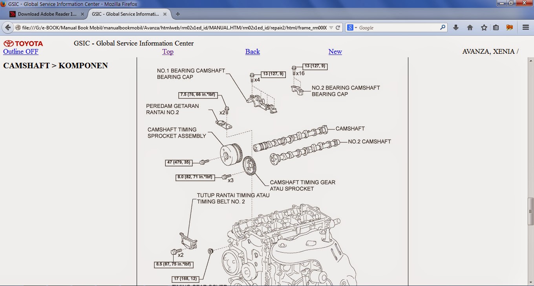Click the PEREDAM GETARAN RANTAI NO.2 label
Viewport: 534px width, 286px height.
click(x=172, y=109)
